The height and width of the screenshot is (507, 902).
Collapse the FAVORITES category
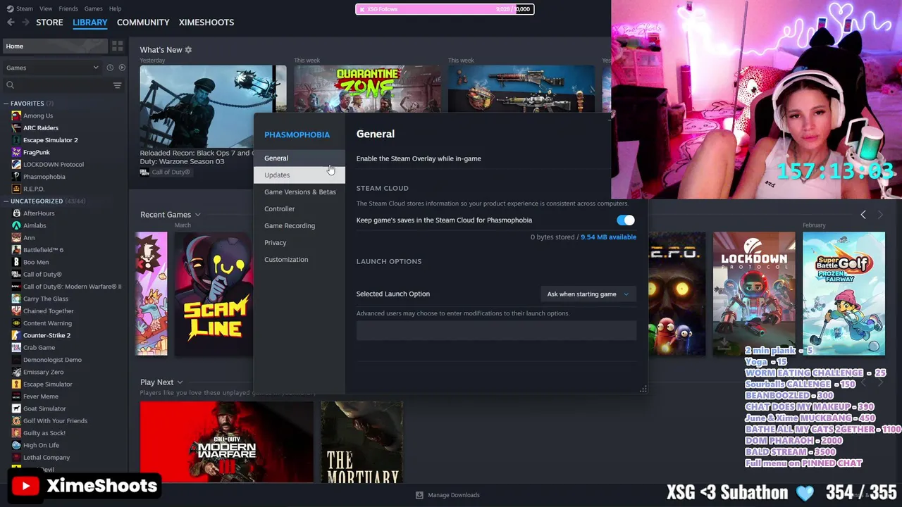click(6, 104)
